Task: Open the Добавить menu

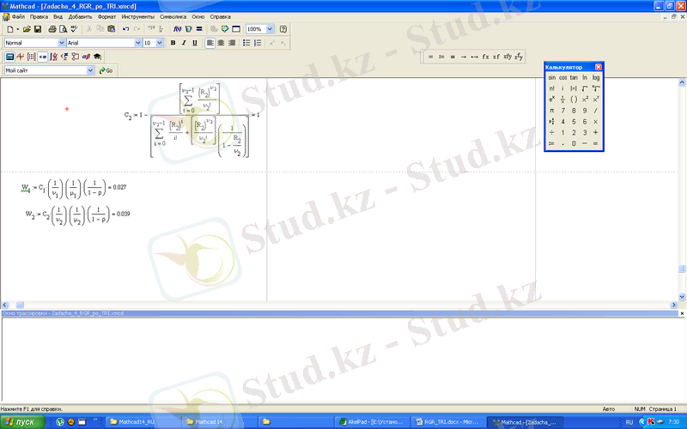Action: [x=80, y=16]
